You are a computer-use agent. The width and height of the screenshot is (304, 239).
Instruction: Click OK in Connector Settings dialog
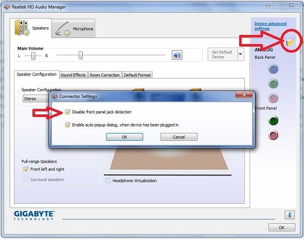tap(125, 137)
